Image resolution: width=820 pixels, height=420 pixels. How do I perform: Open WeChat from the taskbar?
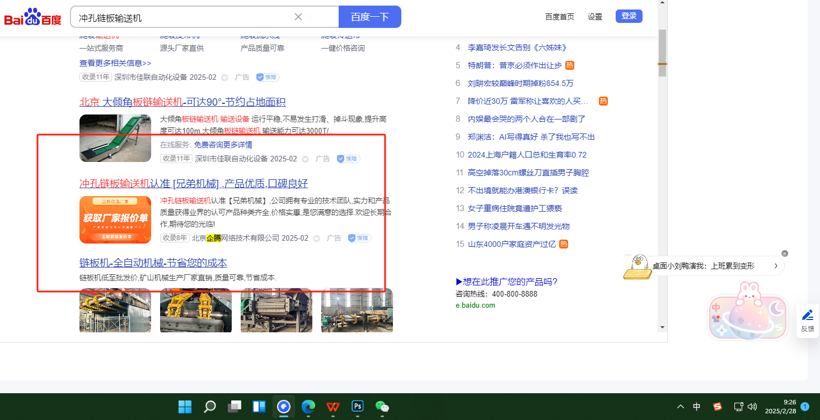pos(382,406)
